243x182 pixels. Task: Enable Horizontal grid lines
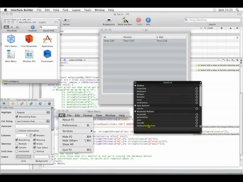pyautogui.click(x=17, y=151)
